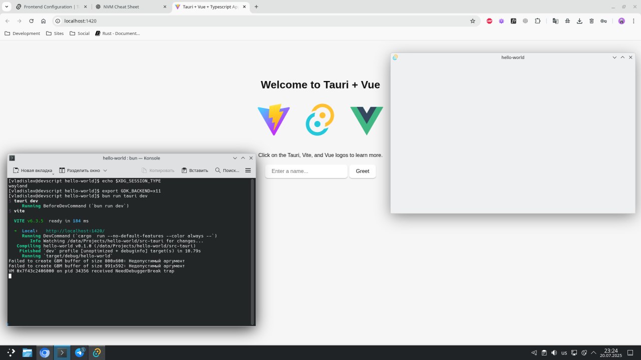Click the Greet button
Viewport: 641px width, 360px height.
(363, 171)
